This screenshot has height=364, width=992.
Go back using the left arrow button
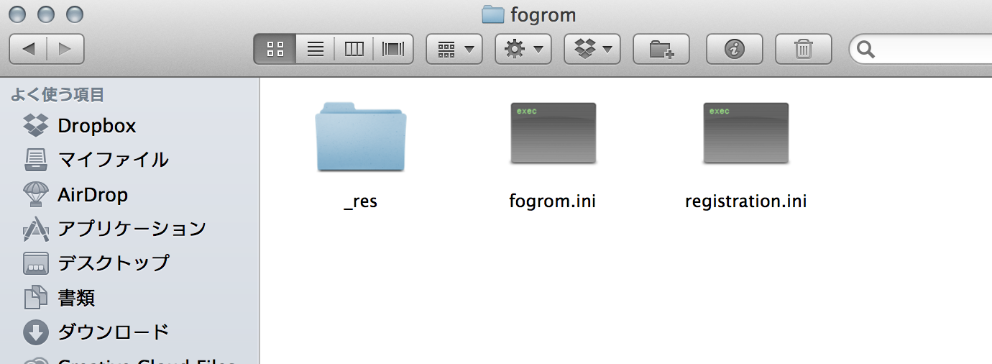(29, 49)
